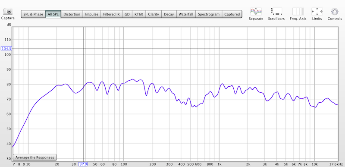The image size is (345, 167).
Task: Select the All SPL tab
Action: point(53,14)
